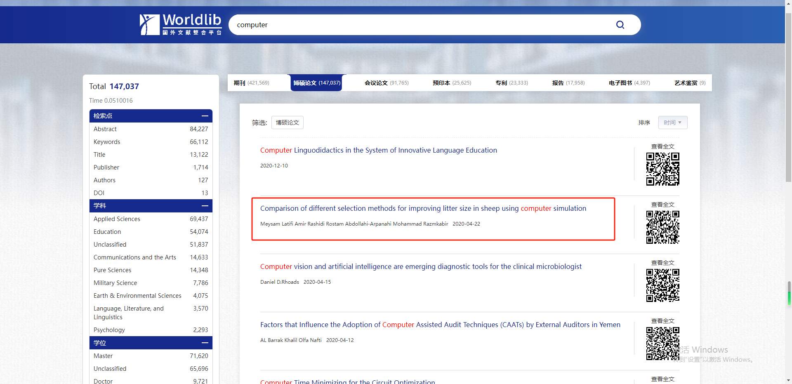792x384 pixels.
Task: Select the 博硕论文 tab
Action: pos(317,83)
